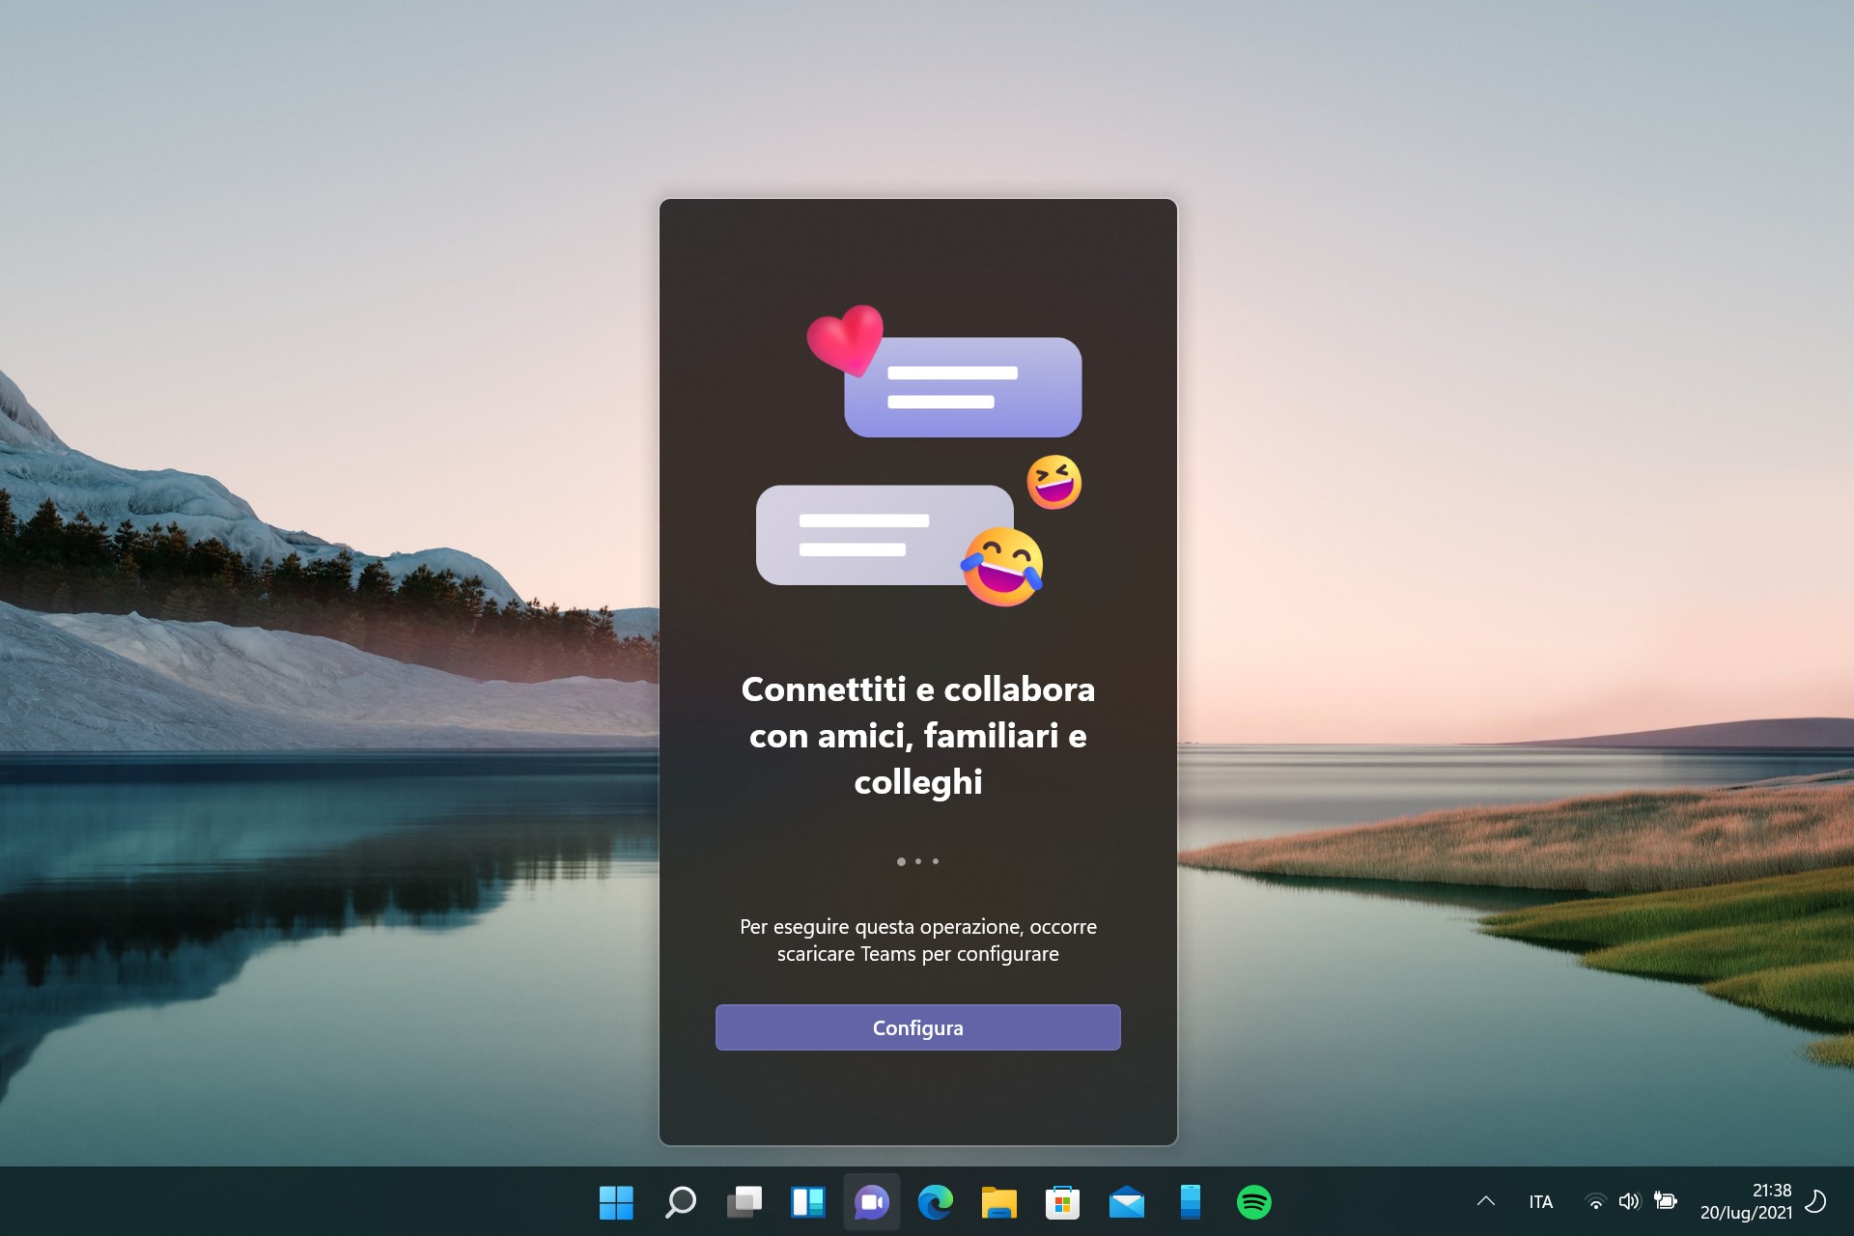The height and width of the screenshot is (1236, 1854).
Task: Click the Configura button
Action: click(x=917, y=1027)
